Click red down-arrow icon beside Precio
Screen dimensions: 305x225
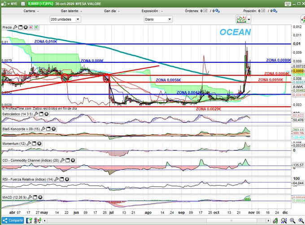click(x=31, y=27)
